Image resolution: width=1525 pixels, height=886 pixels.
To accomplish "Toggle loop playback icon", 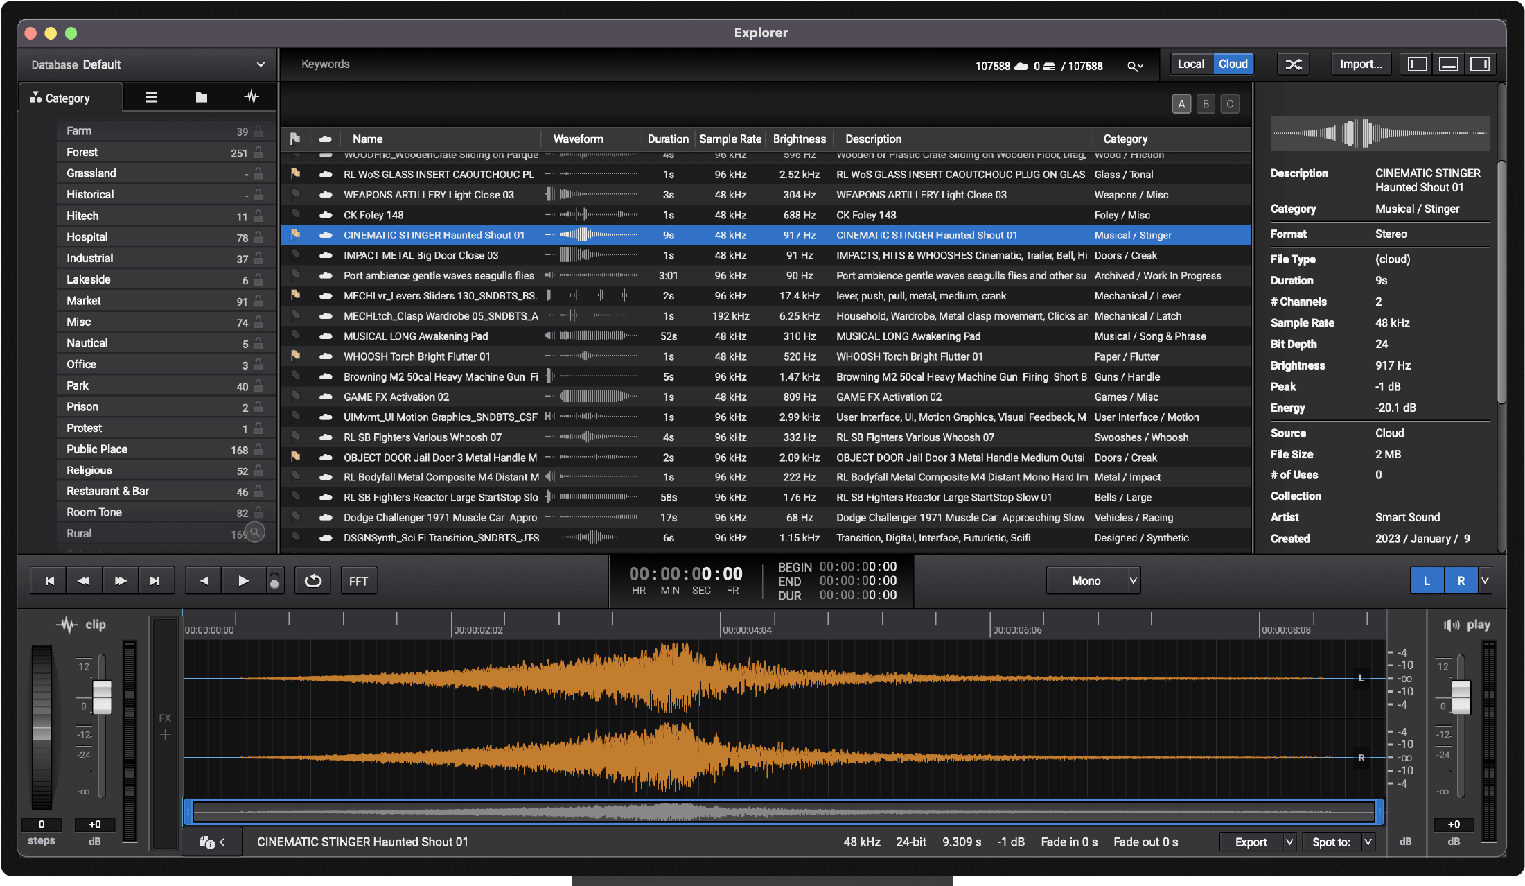I will [x=312, y=581].
